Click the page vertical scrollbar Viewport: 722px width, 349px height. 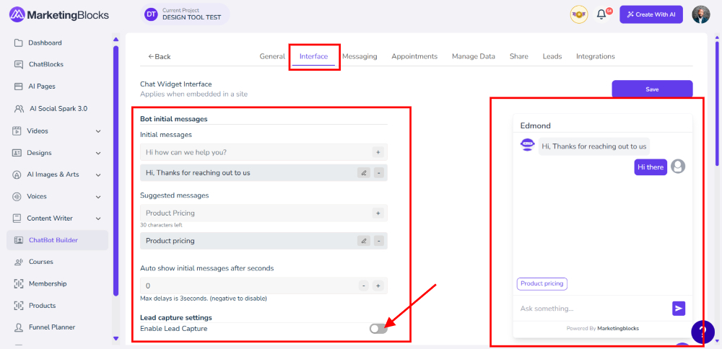tap(717, 104)
